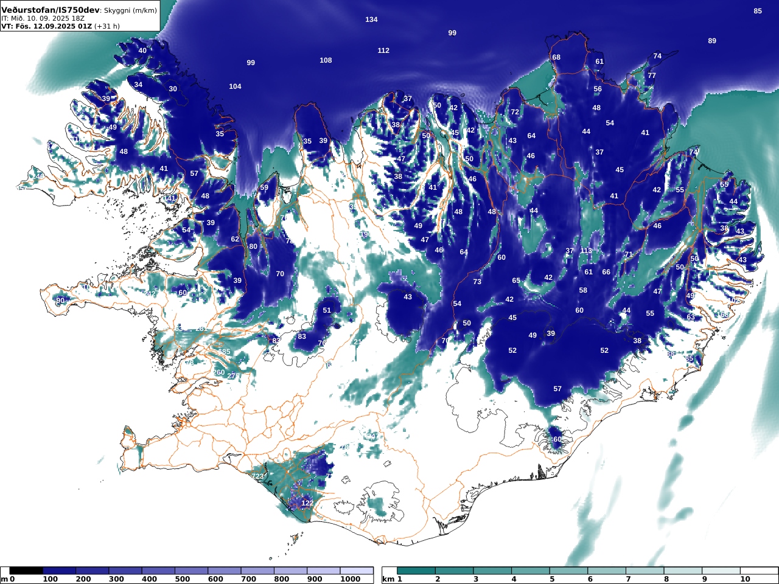Click the '1000' label on meter legend
Screen dimensions: 779x584
[x=350, y=579]
